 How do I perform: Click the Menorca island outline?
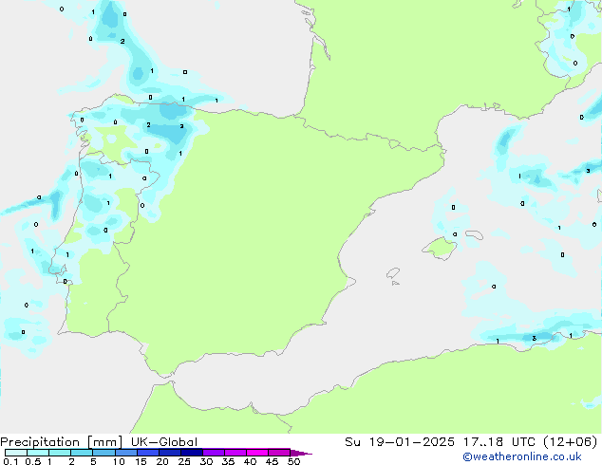pos(474,234)
